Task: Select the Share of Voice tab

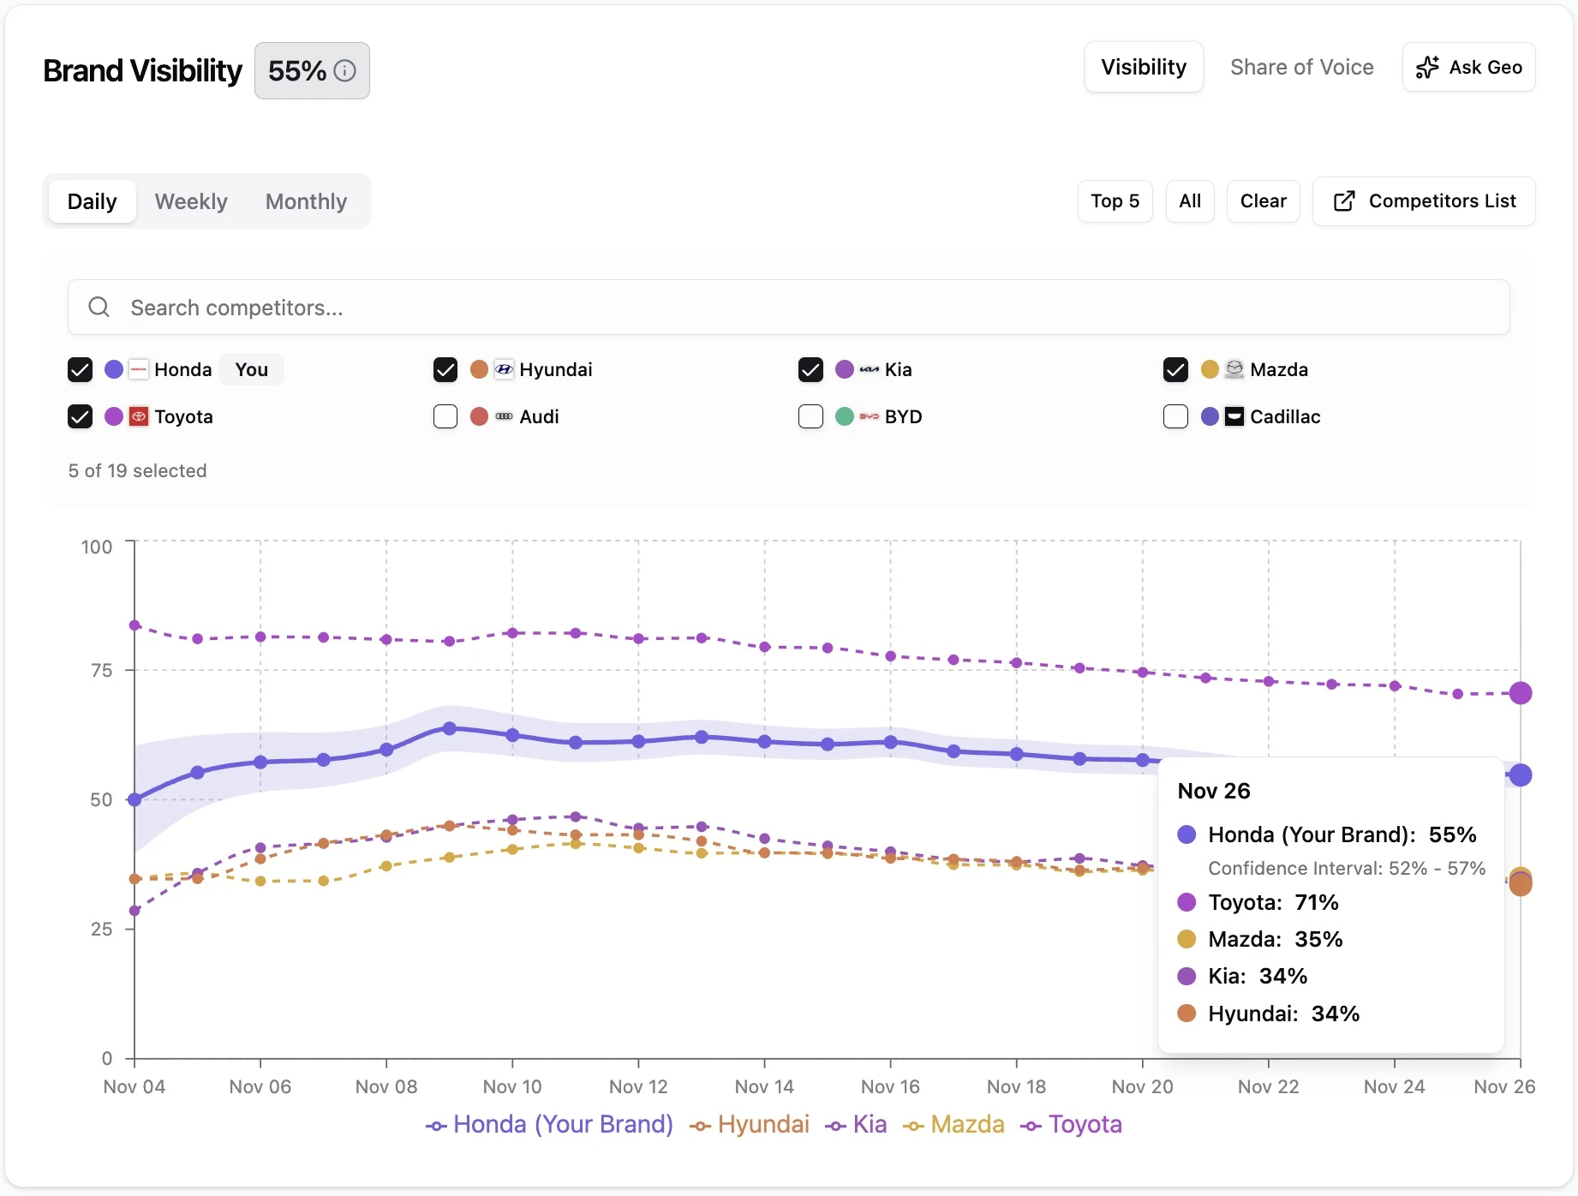Action: 1302,67
